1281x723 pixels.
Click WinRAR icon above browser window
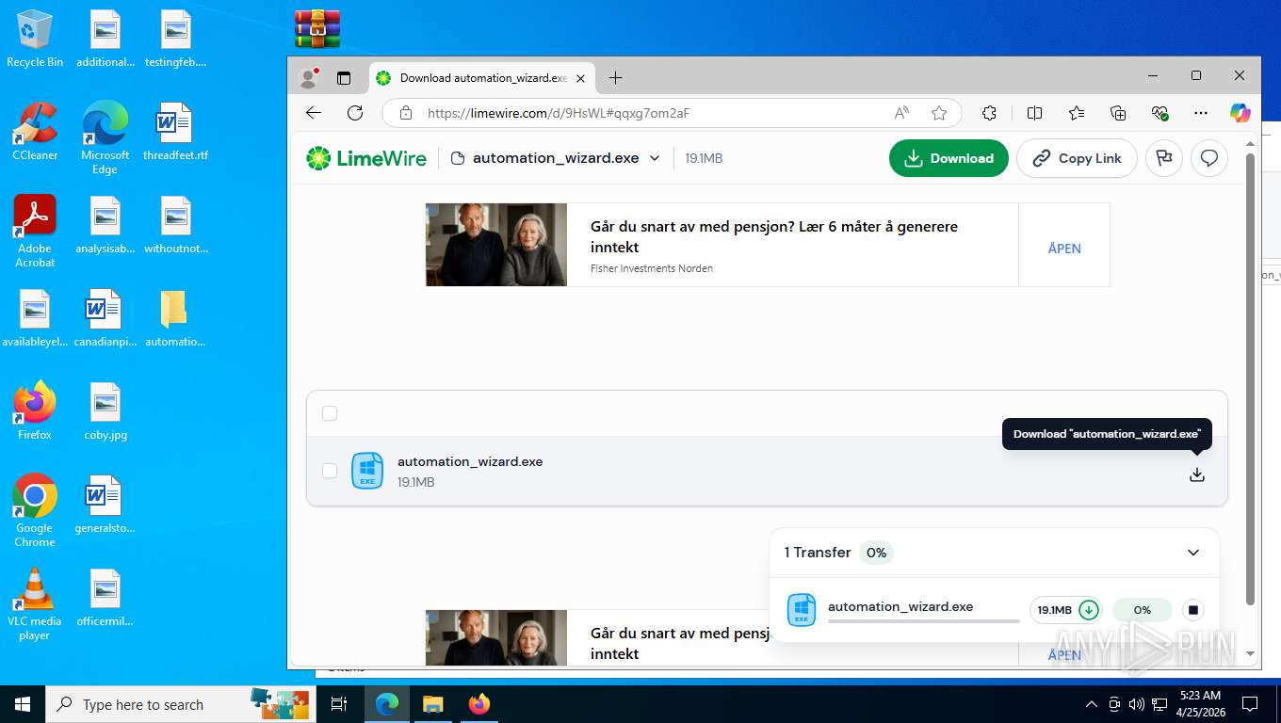click(317, 28)
